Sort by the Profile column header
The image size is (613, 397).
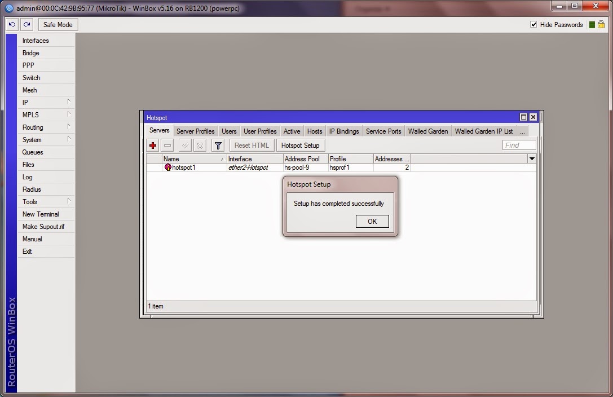[x=351, y=159]
